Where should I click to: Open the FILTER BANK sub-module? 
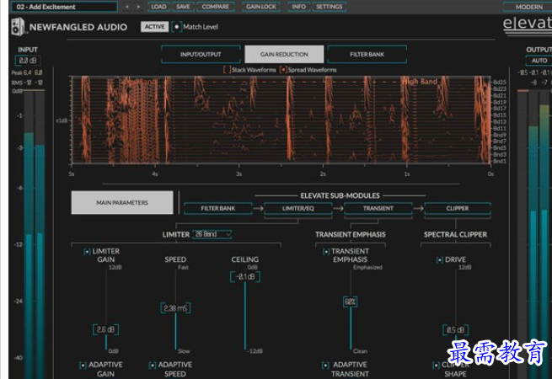[x=218, y=208]
